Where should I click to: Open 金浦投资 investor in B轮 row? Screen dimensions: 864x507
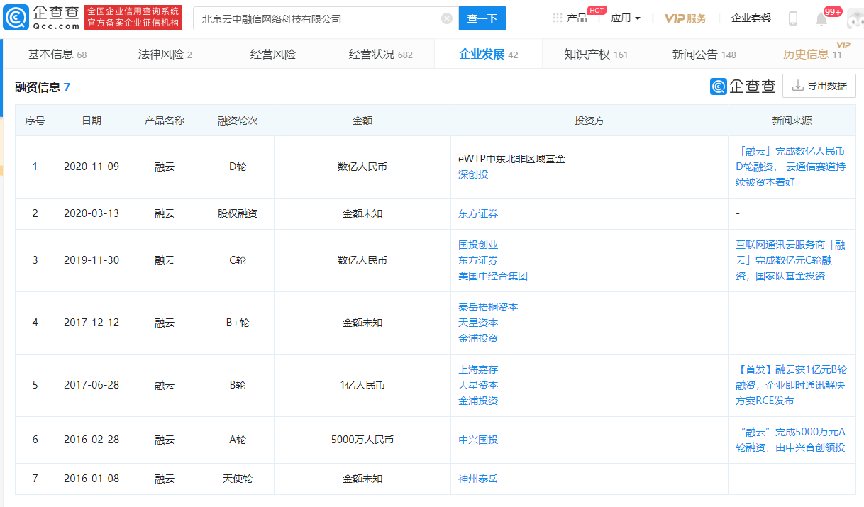tap(478, 401)
